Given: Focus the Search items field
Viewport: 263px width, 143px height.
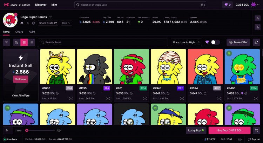Looking at the screenshot, I should pyautogui.click(x=103, y=42).
